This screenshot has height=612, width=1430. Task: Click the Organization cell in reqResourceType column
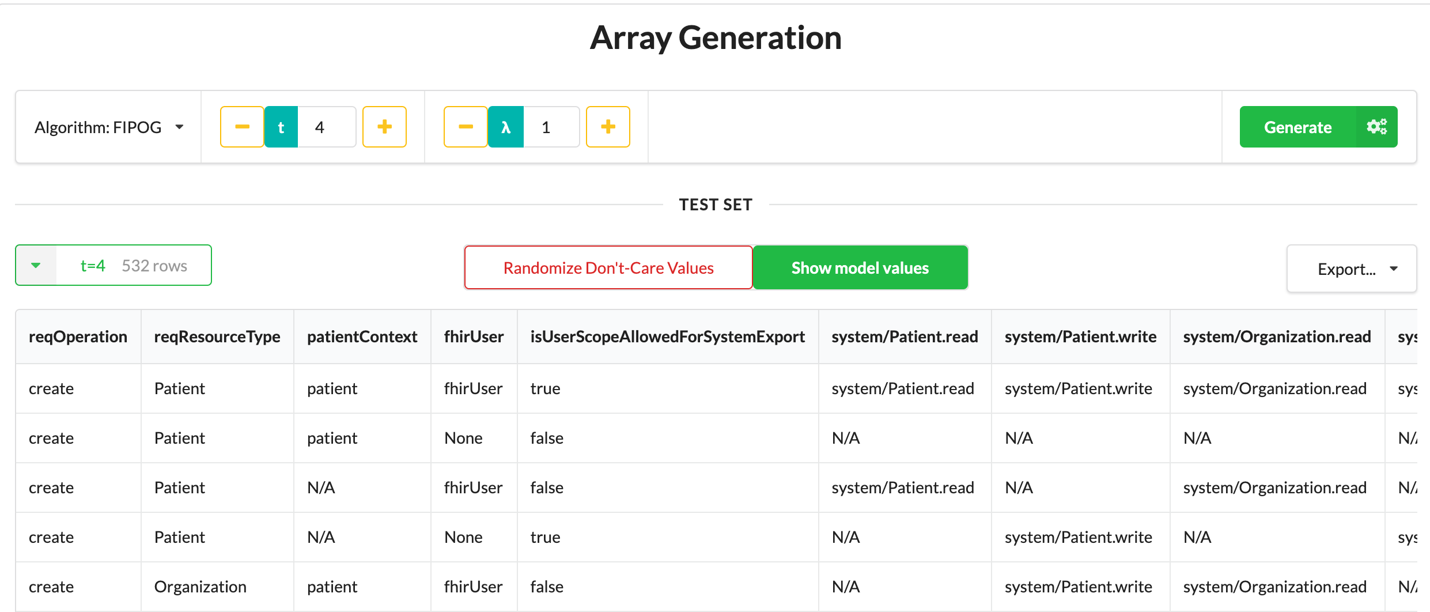pyautogui.click(x=200, y=587)
